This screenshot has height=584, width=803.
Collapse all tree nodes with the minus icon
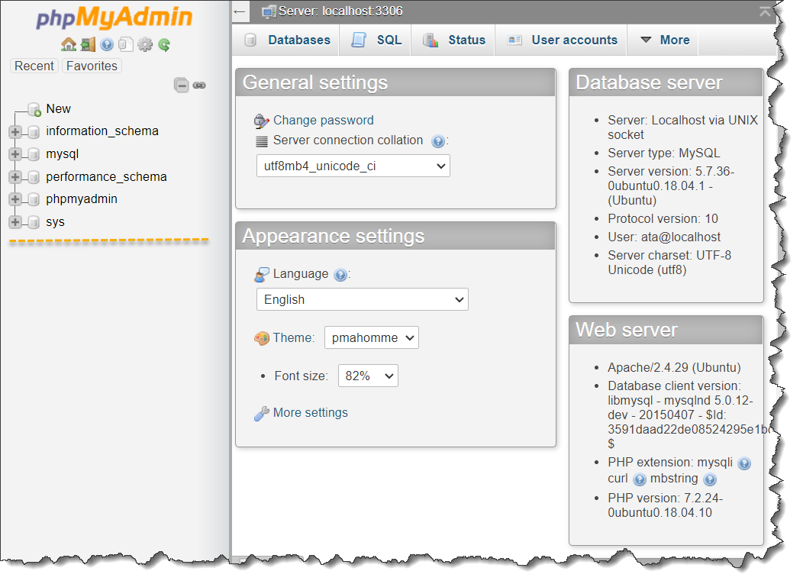pyautogui.click(x=182, y=85)
